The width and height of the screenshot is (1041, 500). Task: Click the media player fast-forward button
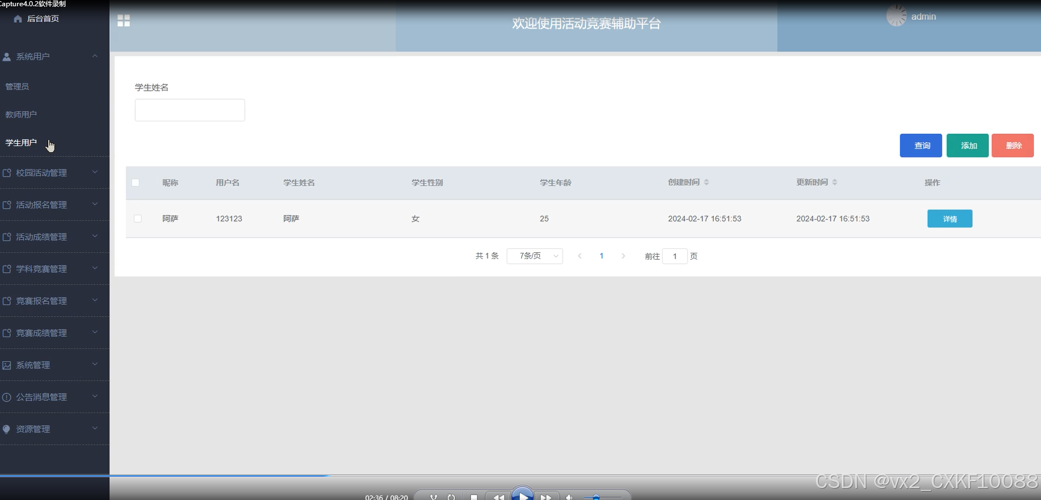pyautogui.click(x=546, y=497)
